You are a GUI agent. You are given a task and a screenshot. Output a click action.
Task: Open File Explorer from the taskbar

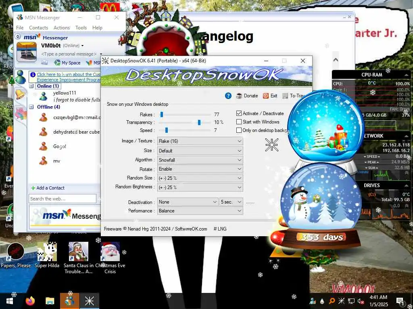[50, 301]
